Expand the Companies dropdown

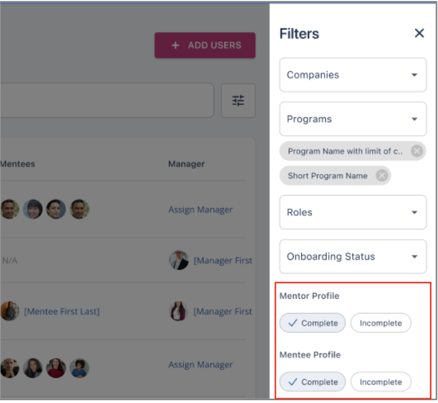click(x=353, y=75)
